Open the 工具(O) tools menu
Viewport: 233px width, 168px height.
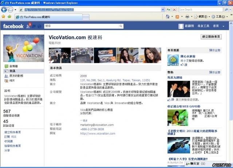click(220, 17)
